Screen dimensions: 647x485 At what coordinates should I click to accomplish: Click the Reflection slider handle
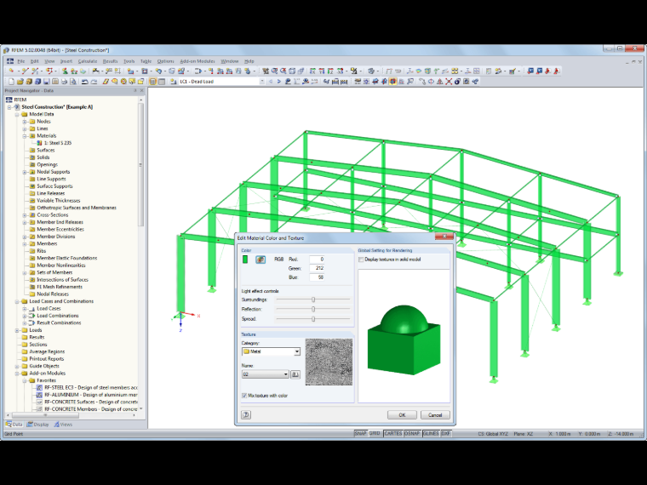[x=313, y=310]
